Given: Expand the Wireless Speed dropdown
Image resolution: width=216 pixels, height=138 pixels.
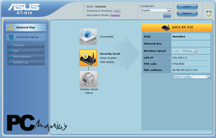Looking at the screenshot, I should coord(185,51).
